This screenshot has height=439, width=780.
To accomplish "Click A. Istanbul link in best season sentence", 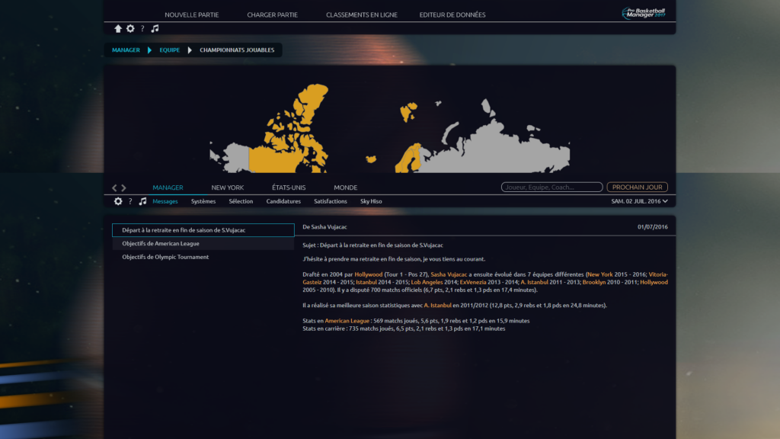I will click(437, 306).
